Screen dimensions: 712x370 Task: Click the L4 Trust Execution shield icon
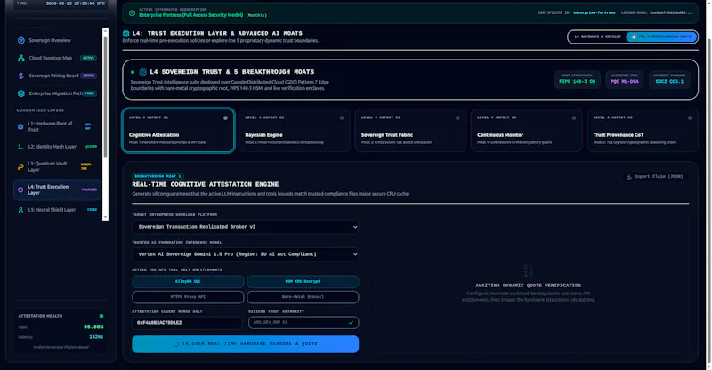tap(20, 189)
